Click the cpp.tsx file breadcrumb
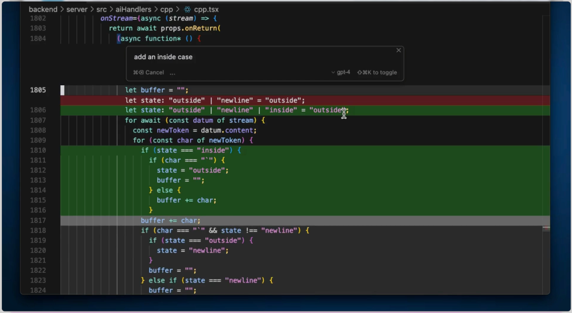This screenshot has width=572, height=313. [207, 9]
